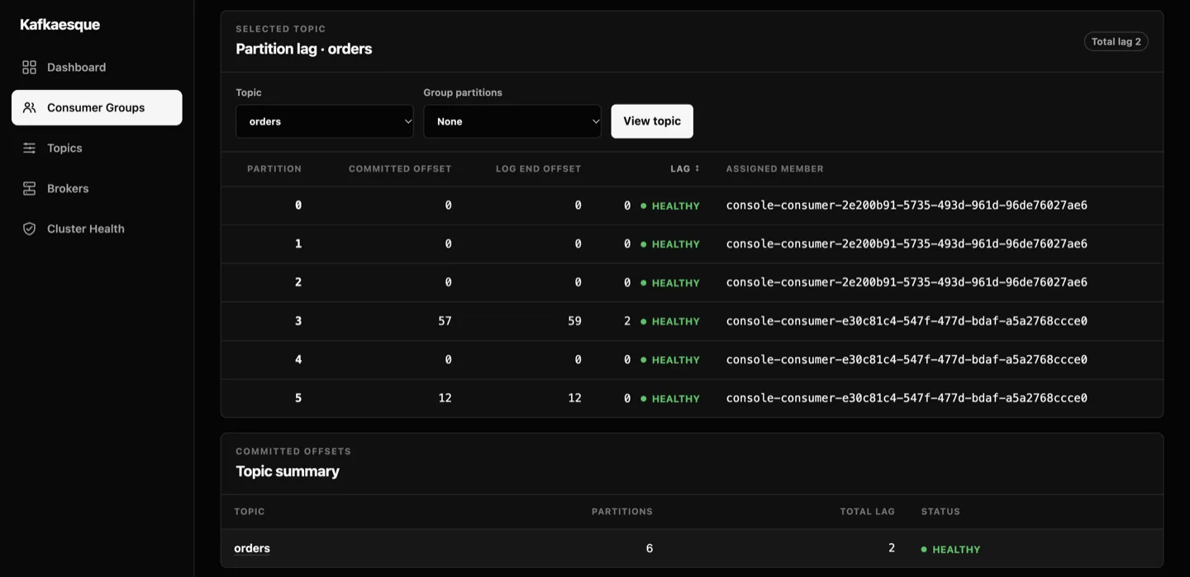Click the LOG END OFFSET column header
Screen dimensions: 1190x577
[539, 168]
